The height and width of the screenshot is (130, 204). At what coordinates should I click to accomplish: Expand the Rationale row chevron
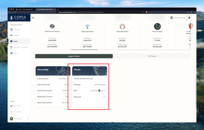pos(104,97)
